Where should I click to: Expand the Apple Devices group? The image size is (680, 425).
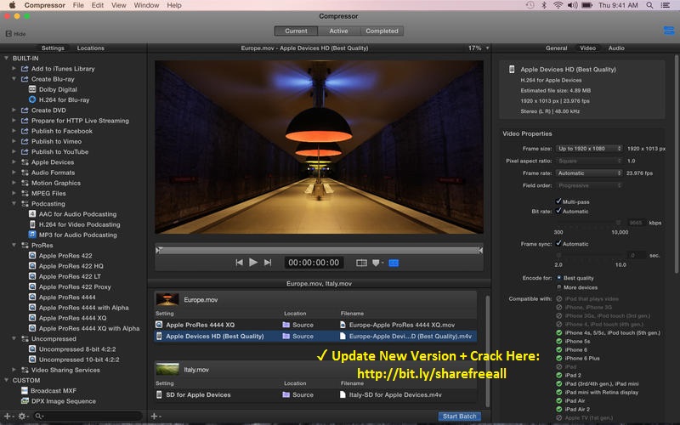(14, 162)
